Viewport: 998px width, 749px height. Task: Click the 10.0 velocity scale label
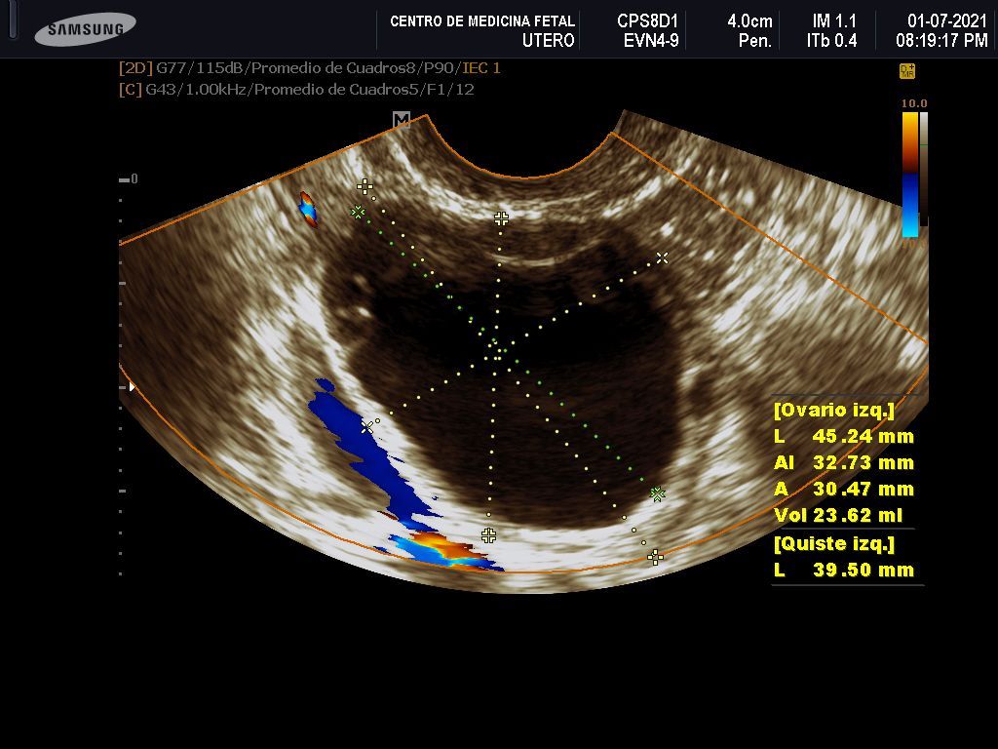[914, 103]
